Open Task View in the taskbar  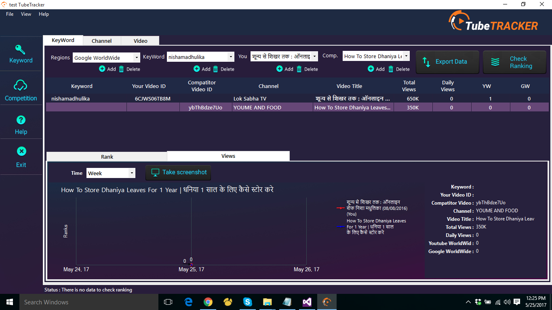coord(168,302)
